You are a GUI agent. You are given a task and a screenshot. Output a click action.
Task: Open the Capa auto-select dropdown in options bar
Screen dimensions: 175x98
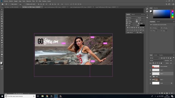(x=21, y=4)
